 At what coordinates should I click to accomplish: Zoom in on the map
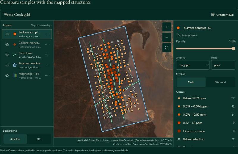[x=167, y=27]
